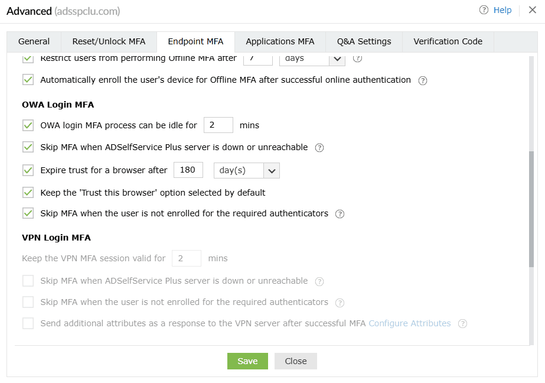
Task: Uncheck OWA login MFA idle time checkbox
Action: (x=28, y=125)
